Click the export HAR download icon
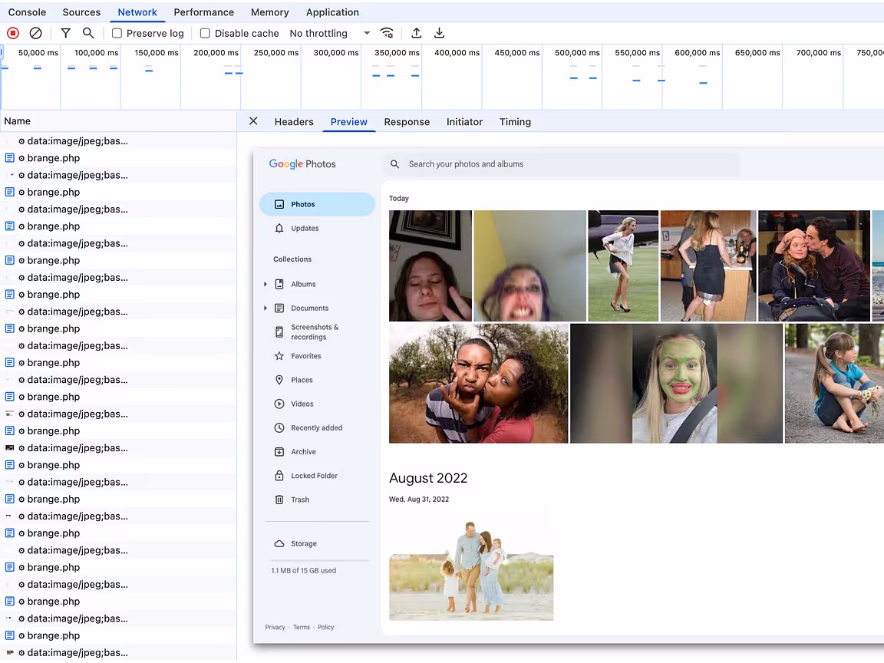The width and height of the screenshot is (884, 663). tap(440, 33)
